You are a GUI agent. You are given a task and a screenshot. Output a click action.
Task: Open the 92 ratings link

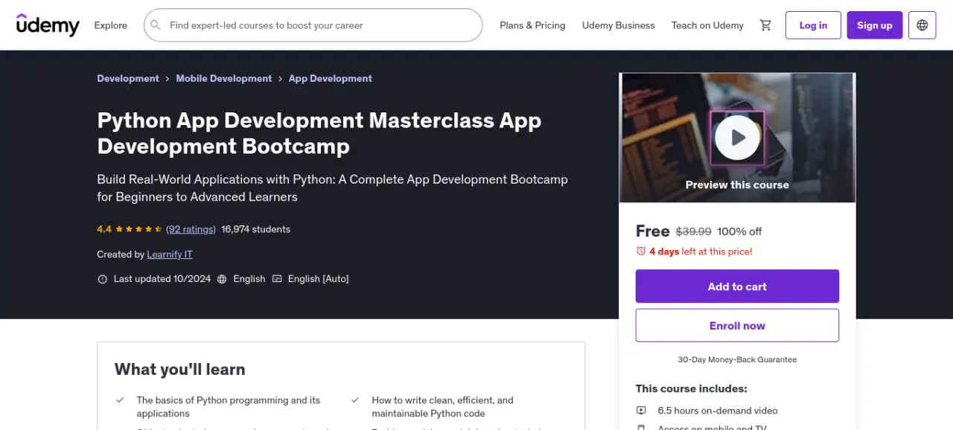pos(191,229)
